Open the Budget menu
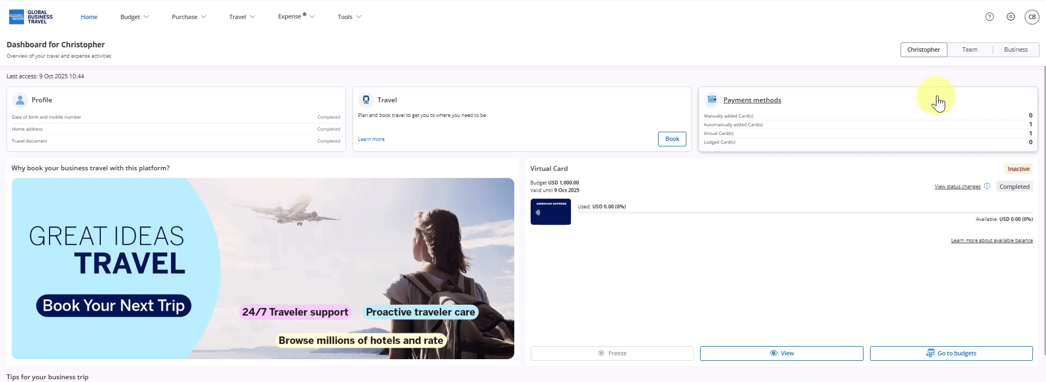 coord(135,17)
